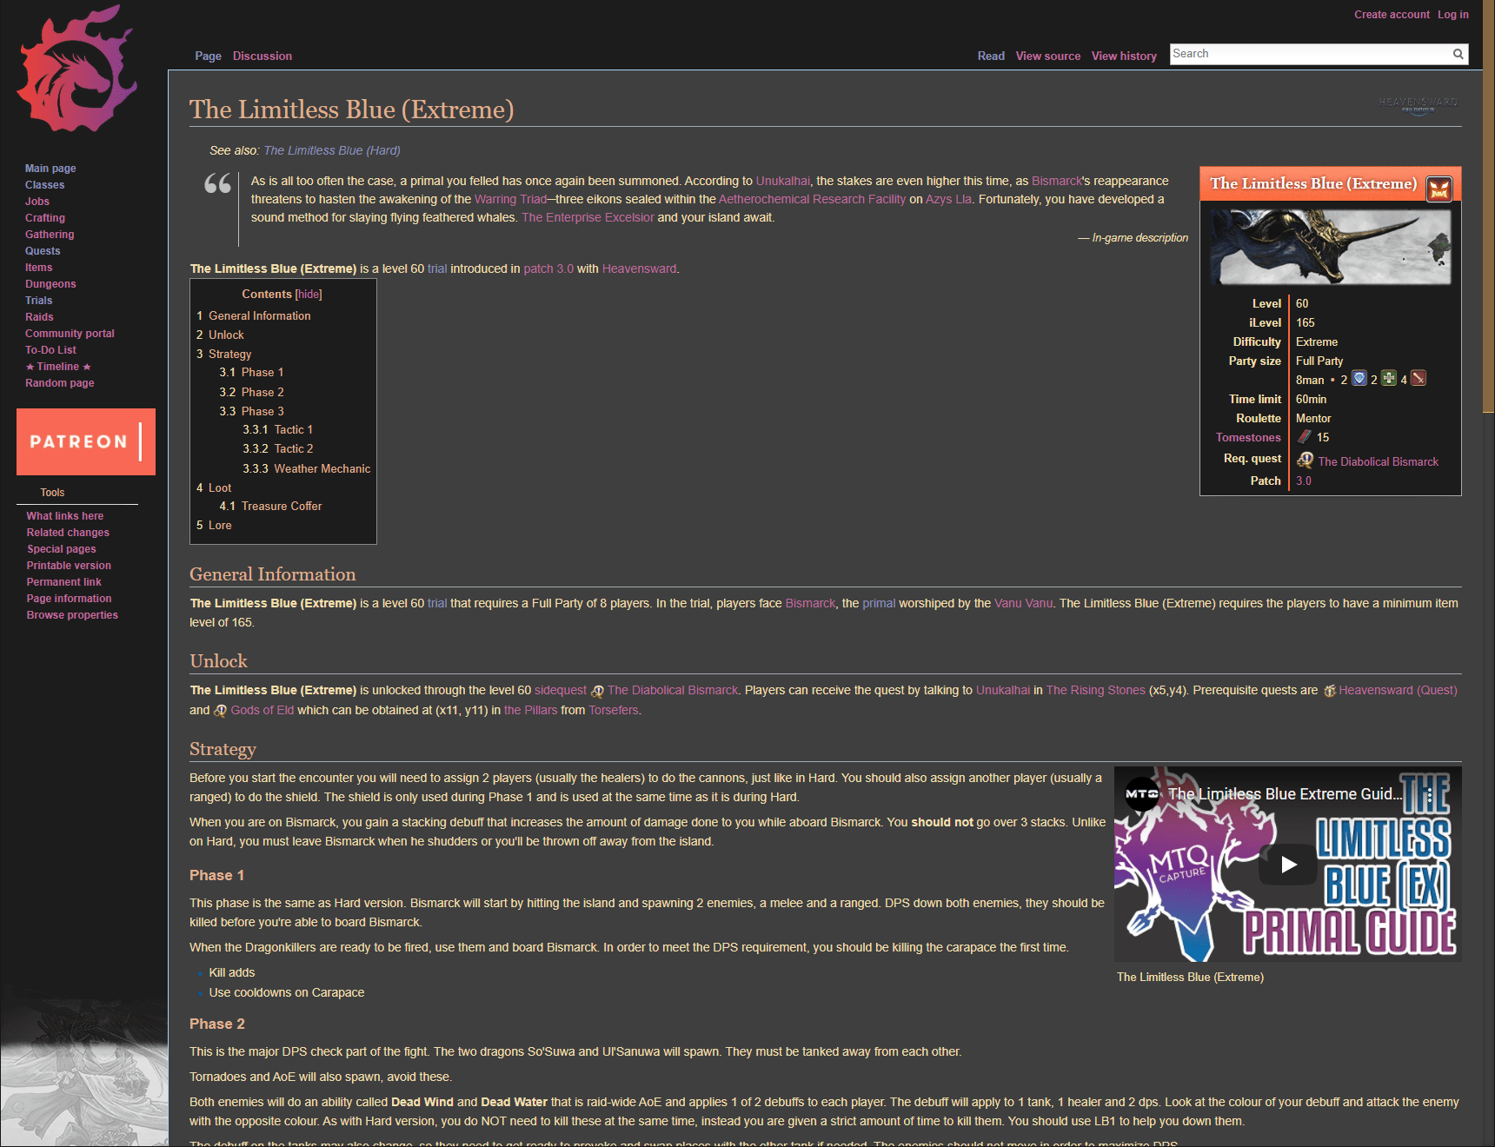This screenshot has height=1147, width=1495.
Task: Go to Classes in sidebar
Action: tap(44, 185)
